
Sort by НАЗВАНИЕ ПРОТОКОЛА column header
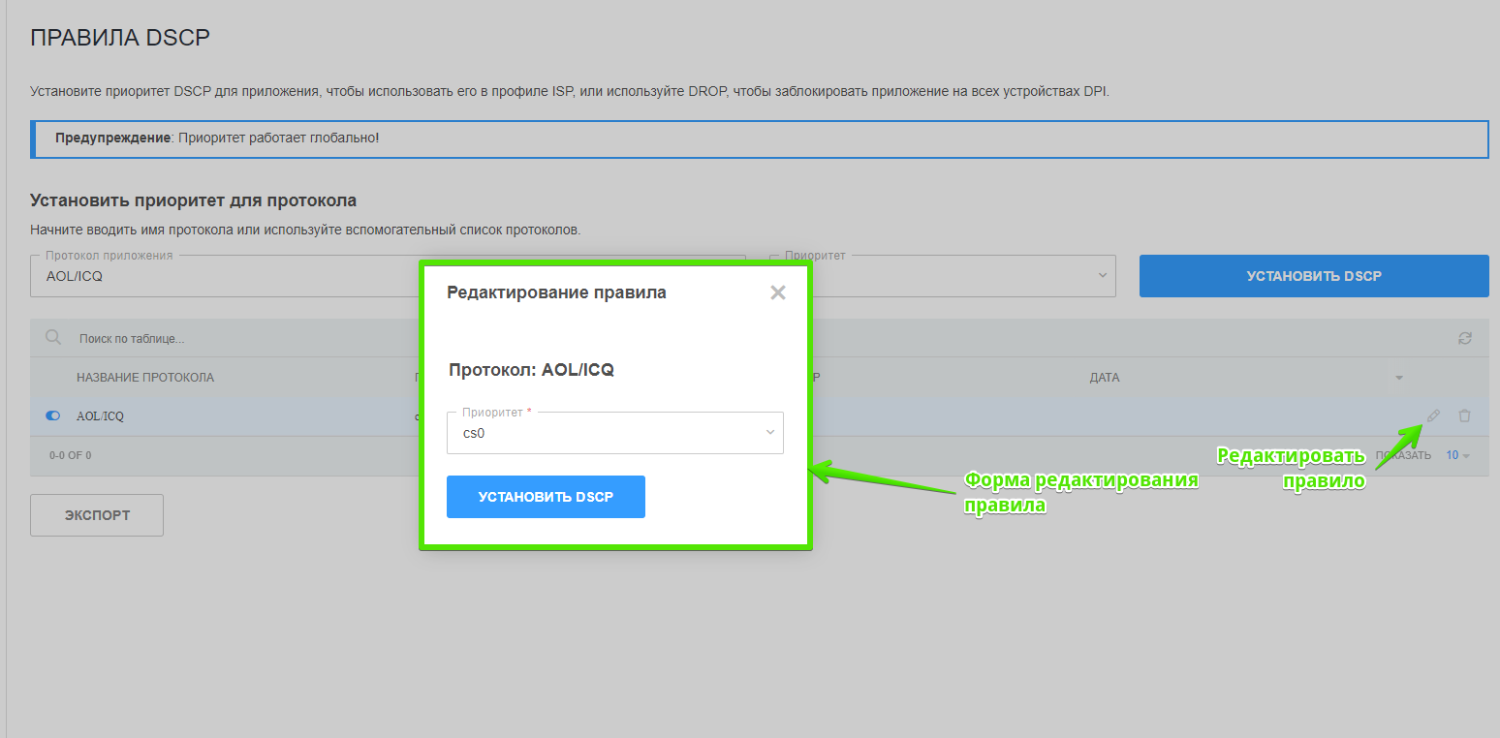145,377
